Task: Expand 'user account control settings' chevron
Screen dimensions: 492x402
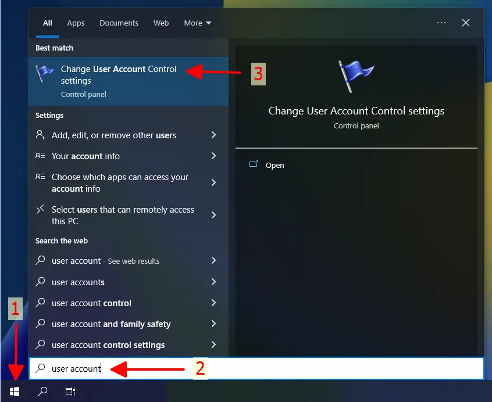Action: coord(213,344)
